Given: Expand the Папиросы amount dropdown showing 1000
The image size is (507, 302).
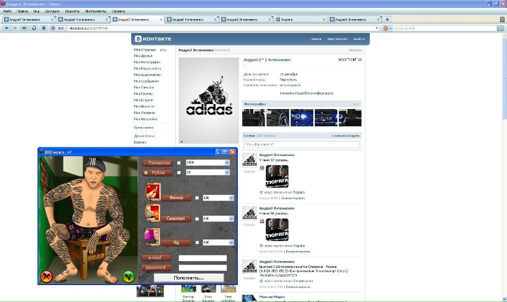Looking at the screenshot, I should pyautogui.click(x=227, y=163).
